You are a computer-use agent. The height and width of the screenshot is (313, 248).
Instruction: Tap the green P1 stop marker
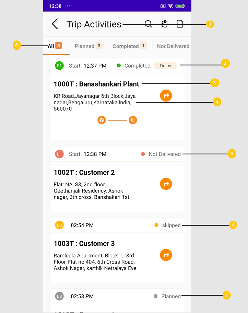(59, 66)
